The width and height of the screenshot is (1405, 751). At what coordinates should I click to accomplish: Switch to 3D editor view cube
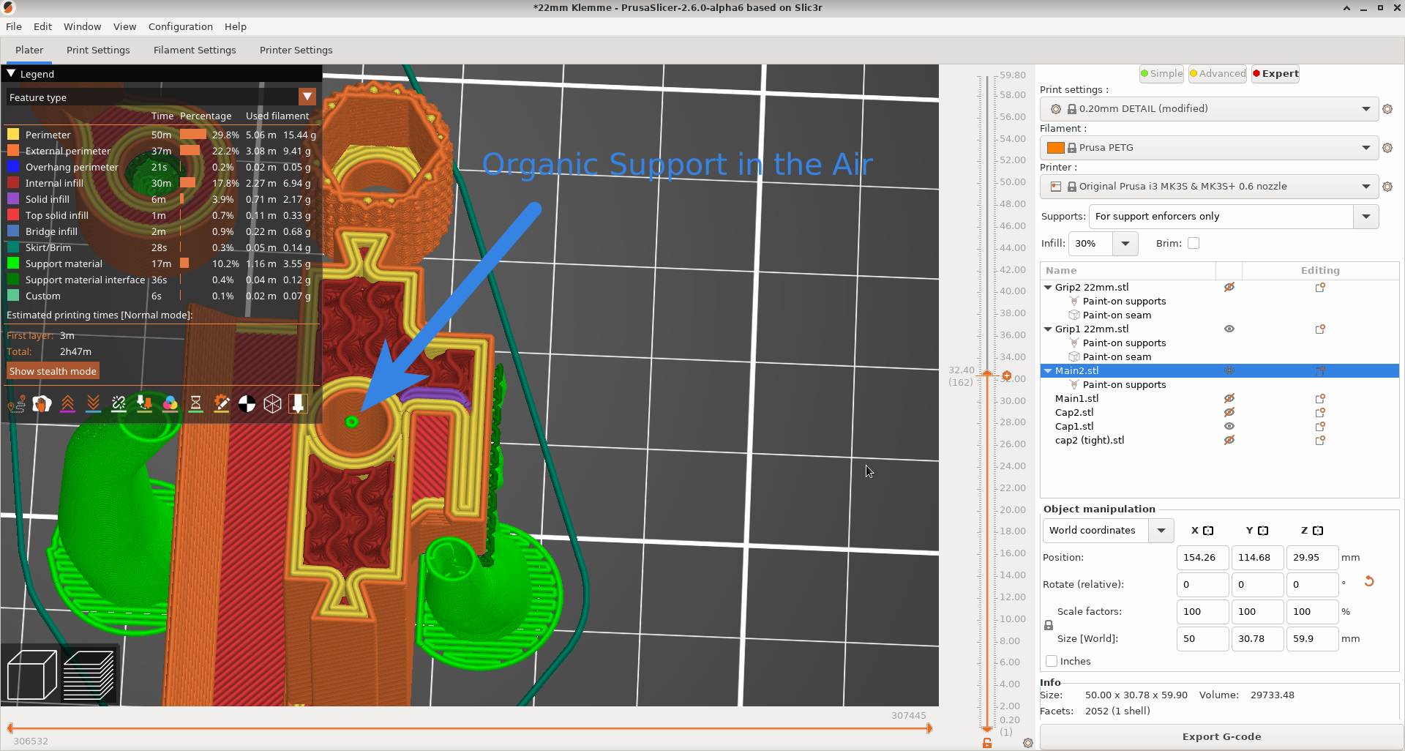[31, 675]
